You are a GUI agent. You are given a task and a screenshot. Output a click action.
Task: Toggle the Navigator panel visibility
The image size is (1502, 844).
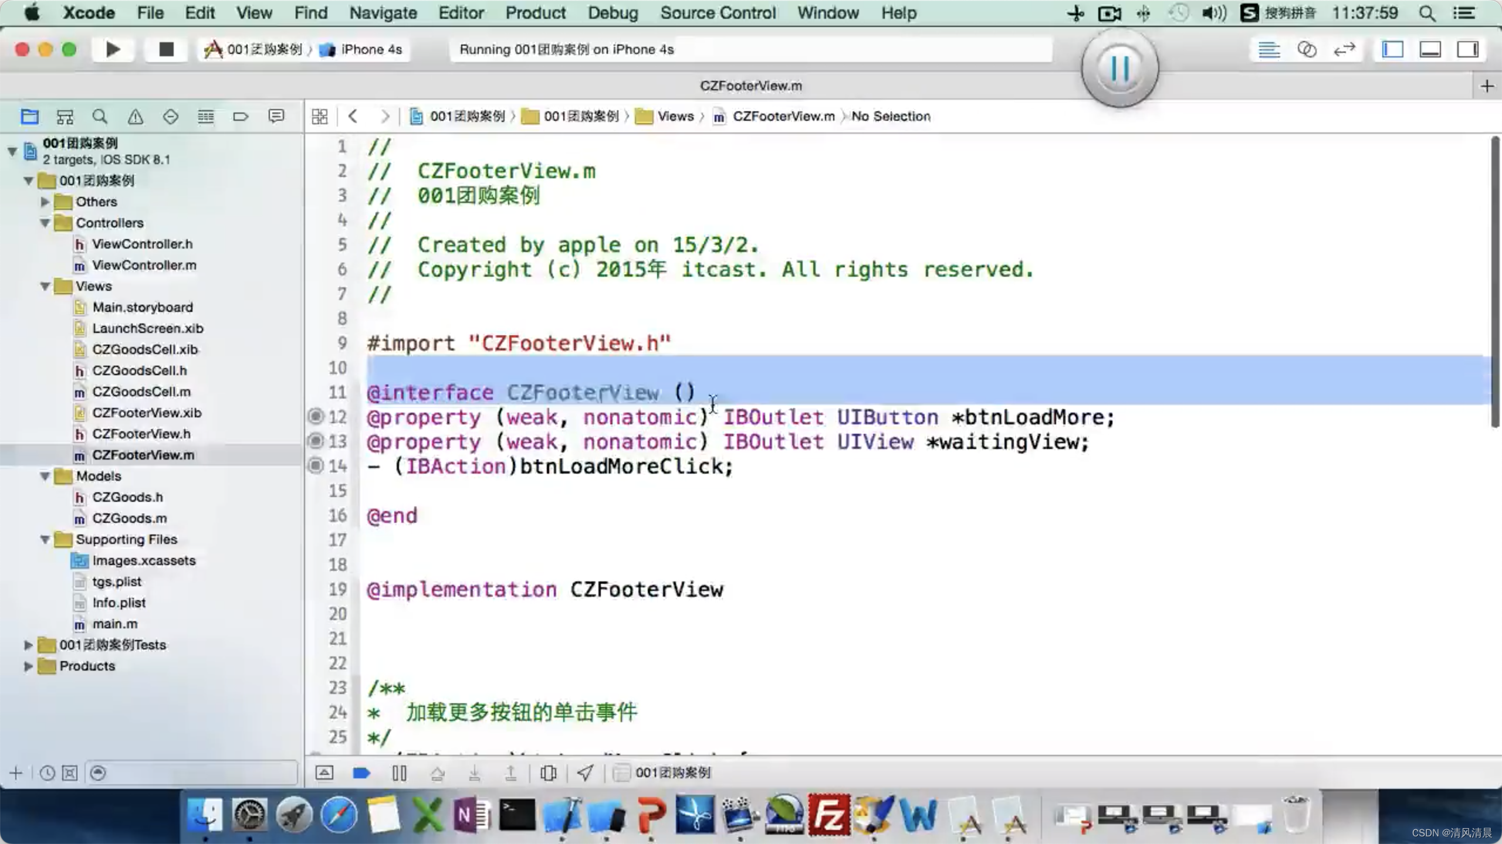coord(1392,50)
